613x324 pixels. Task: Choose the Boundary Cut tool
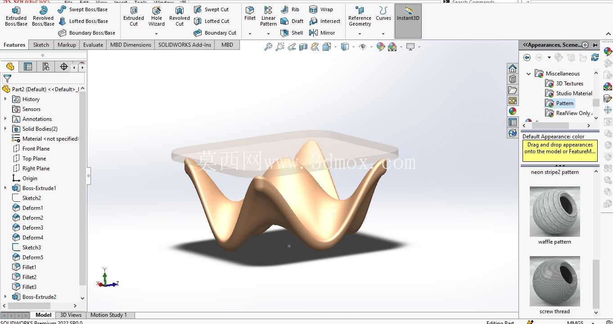tap(215, 33)
